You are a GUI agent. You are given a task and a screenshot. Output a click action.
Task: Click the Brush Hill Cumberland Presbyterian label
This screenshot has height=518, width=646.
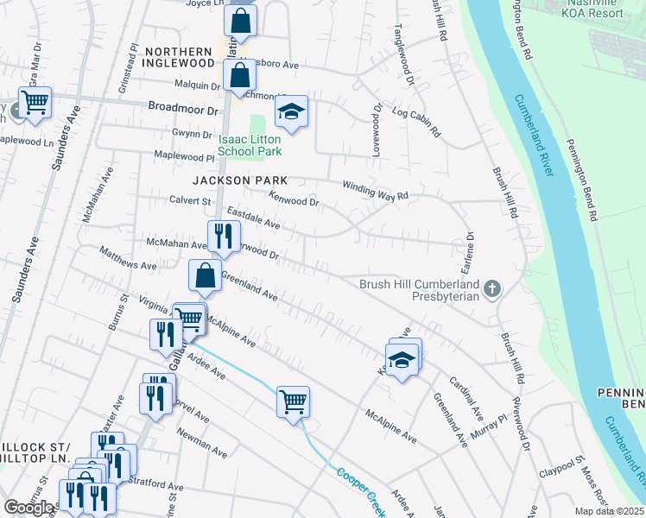coord(420,290)
